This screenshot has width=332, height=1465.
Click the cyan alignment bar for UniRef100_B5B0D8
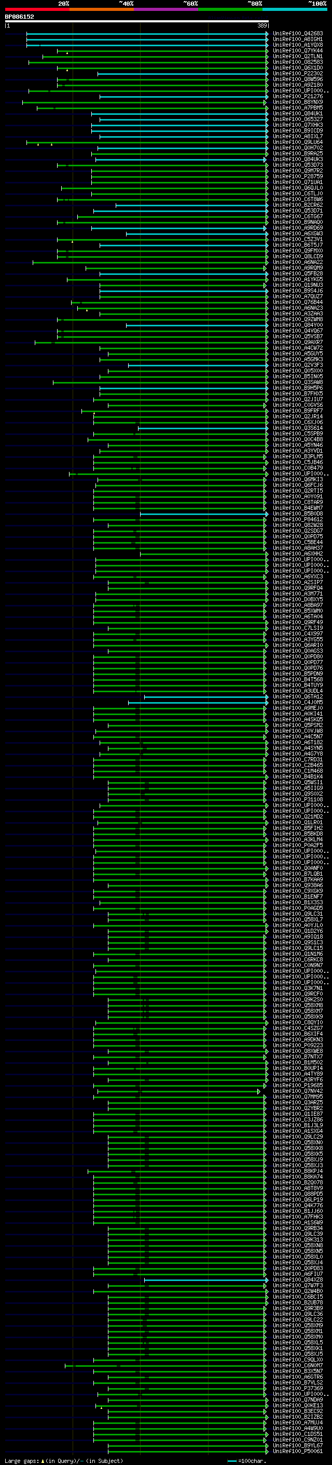coord(204,514)
